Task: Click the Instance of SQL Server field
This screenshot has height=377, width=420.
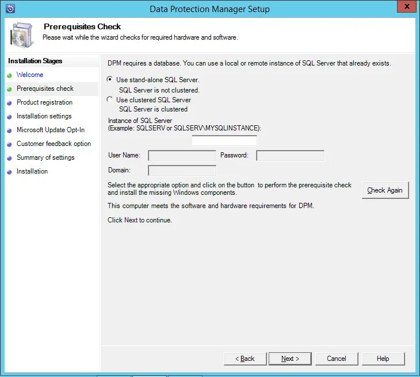Action: [x=224, y=140]
